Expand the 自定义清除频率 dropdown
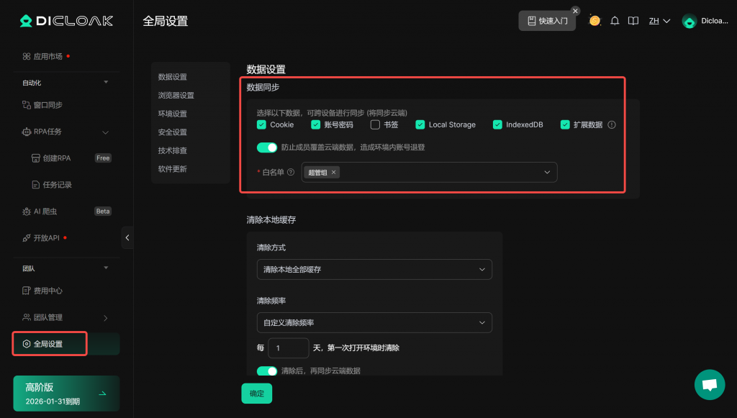The width and height of the screenshot is (737, 418). [374, 322]
